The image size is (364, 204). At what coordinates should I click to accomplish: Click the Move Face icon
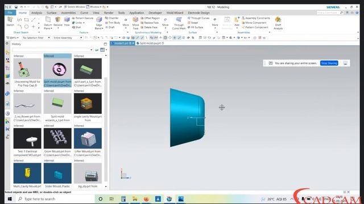click(135, 23)
